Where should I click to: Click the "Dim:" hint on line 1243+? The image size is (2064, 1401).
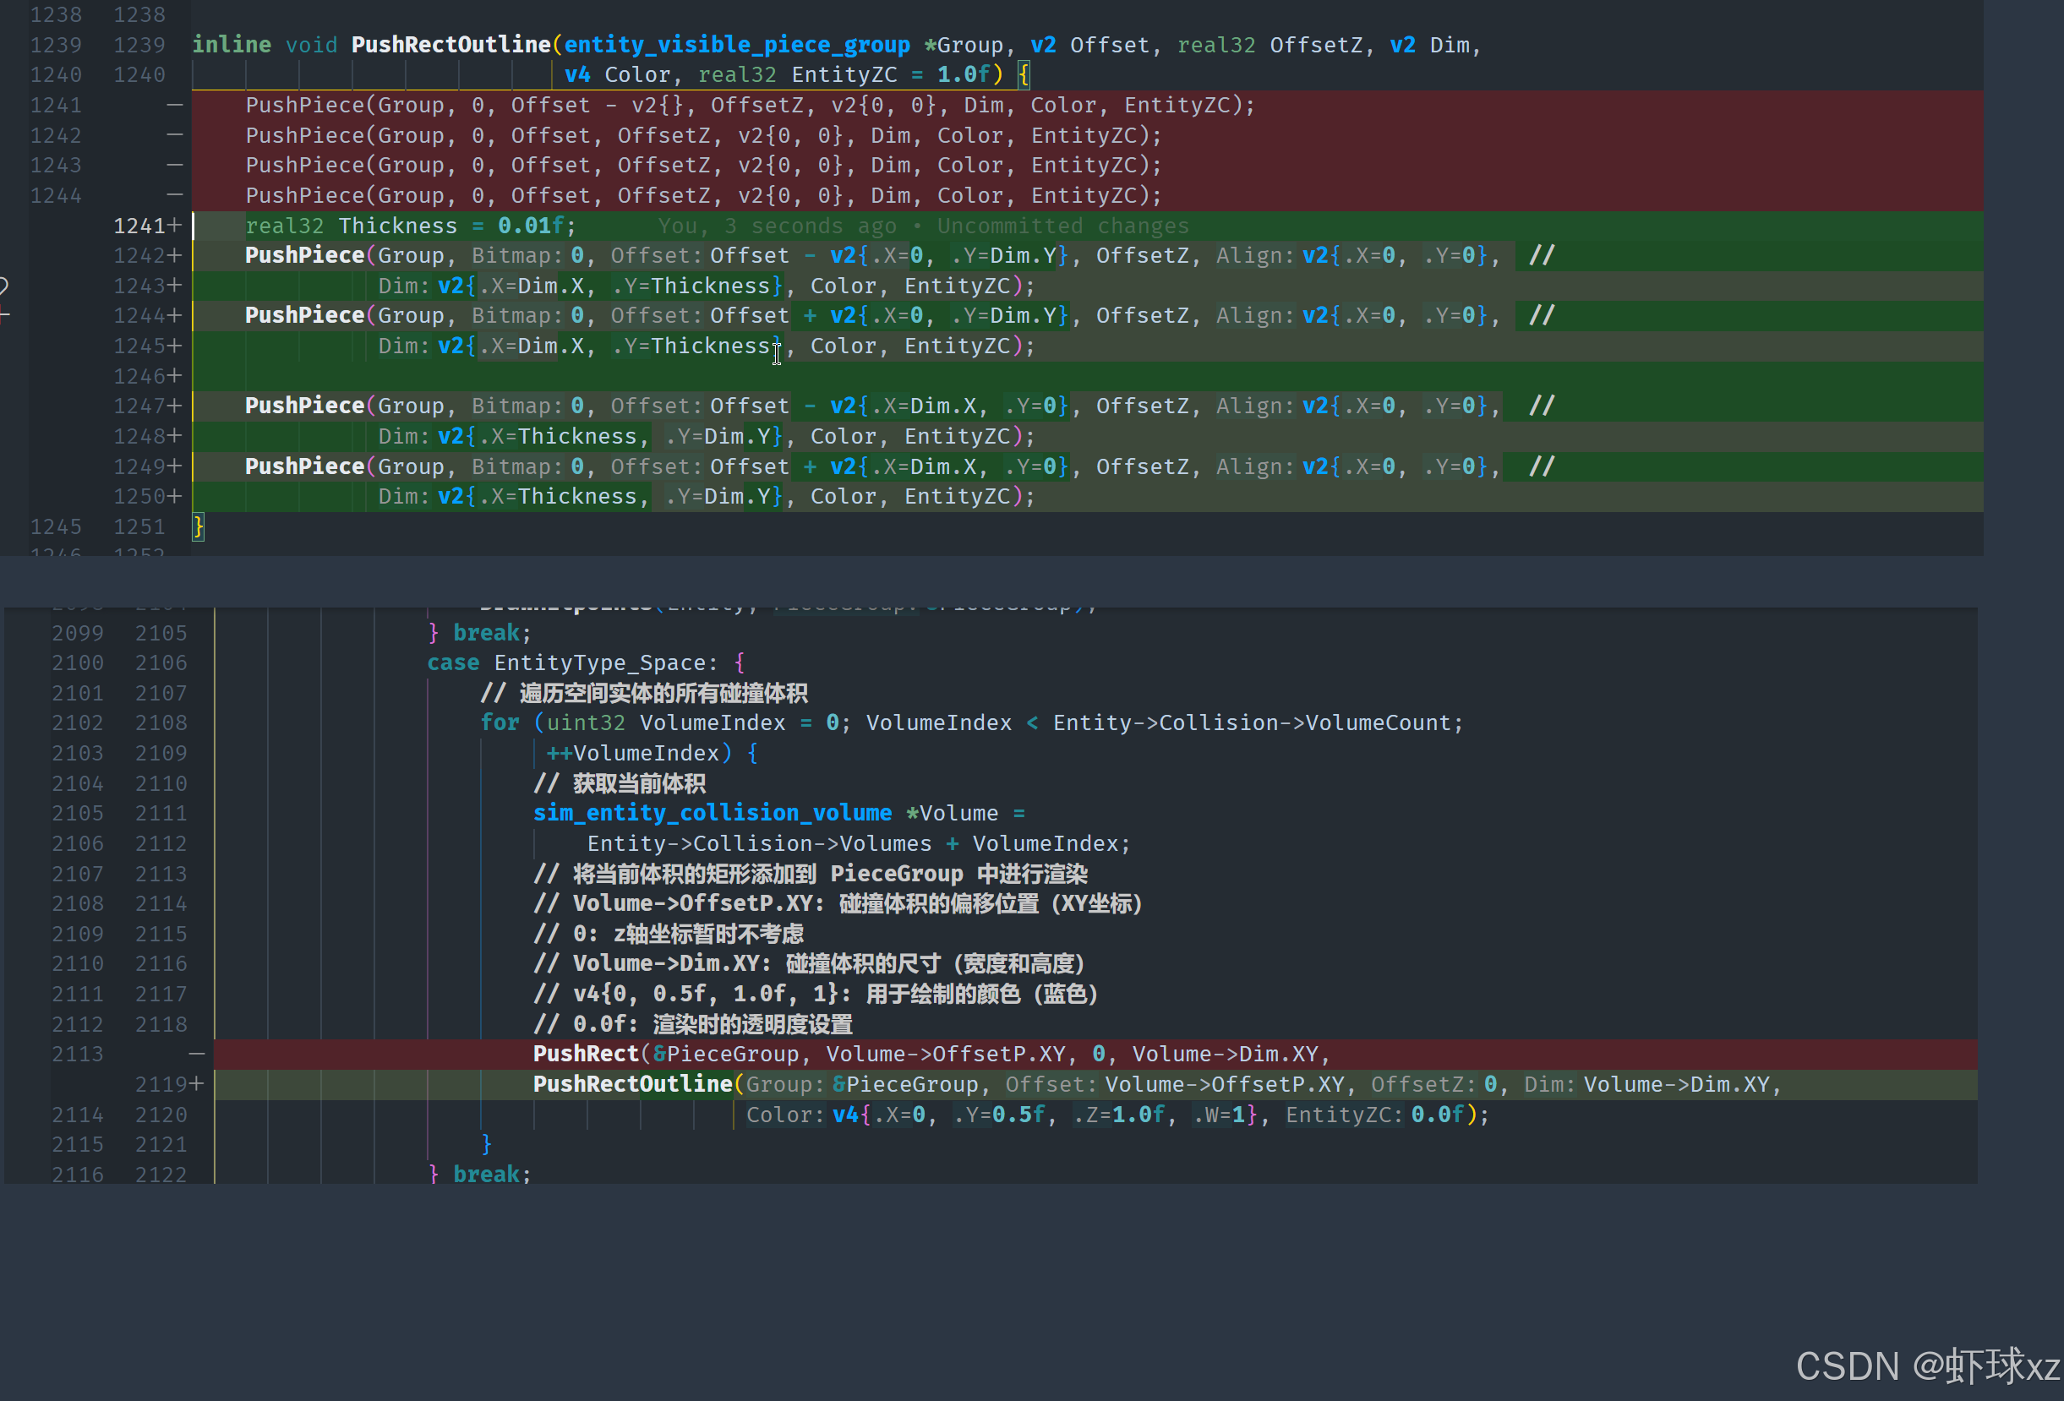404,286
